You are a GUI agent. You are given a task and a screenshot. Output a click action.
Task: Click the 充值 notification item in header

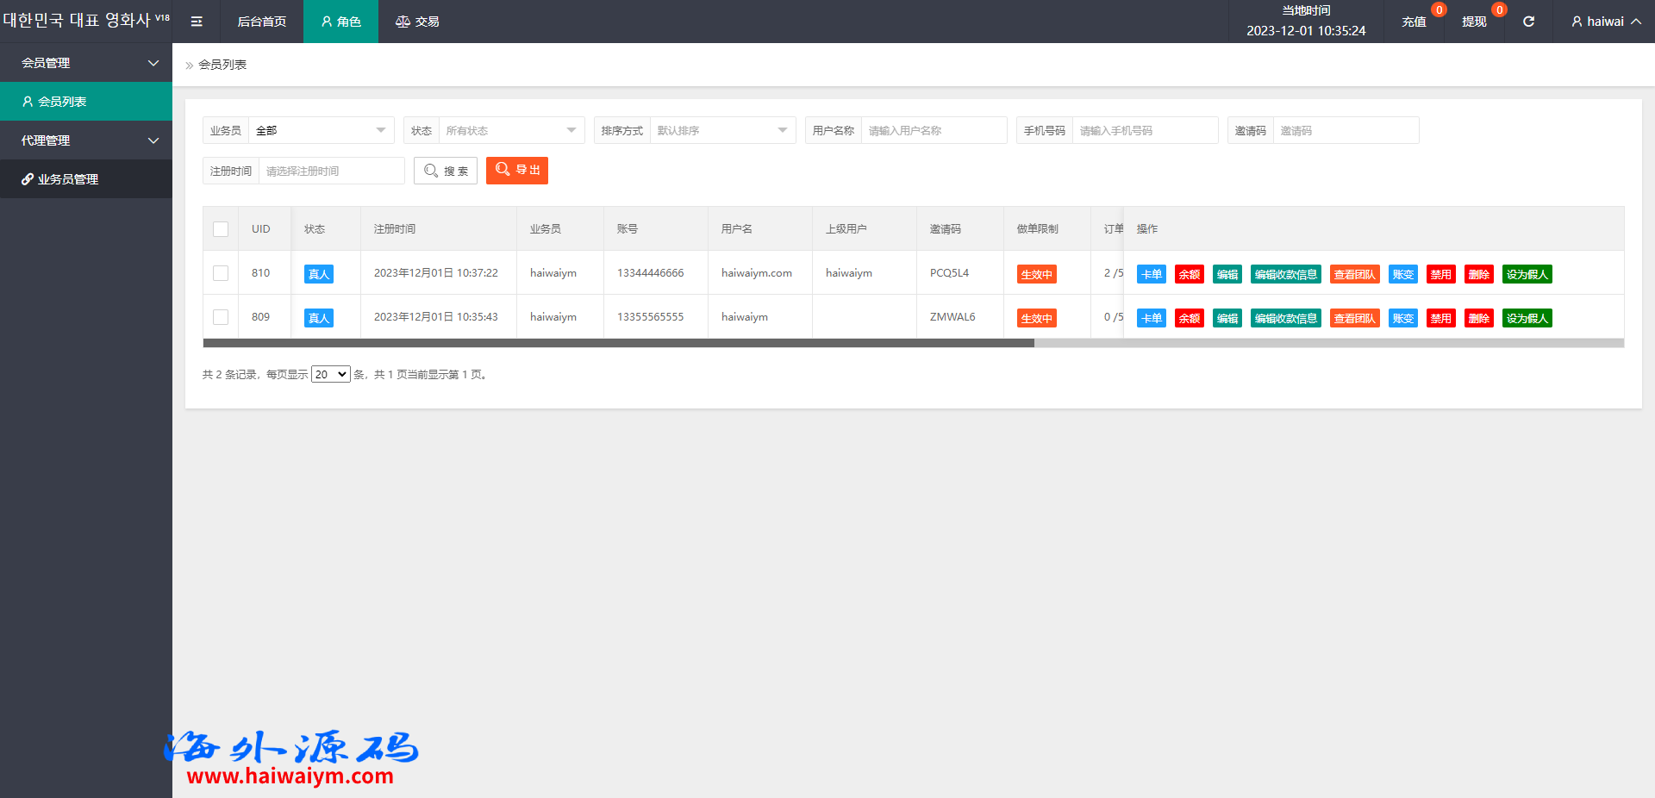pos(1414,22)
